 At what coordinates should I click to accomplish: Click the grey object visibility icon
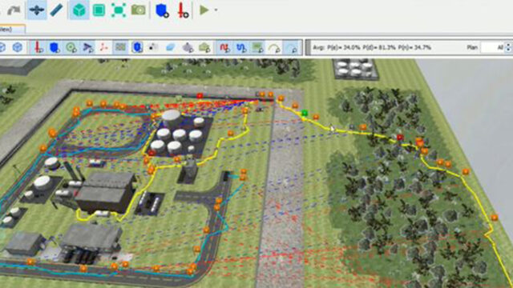188,48
